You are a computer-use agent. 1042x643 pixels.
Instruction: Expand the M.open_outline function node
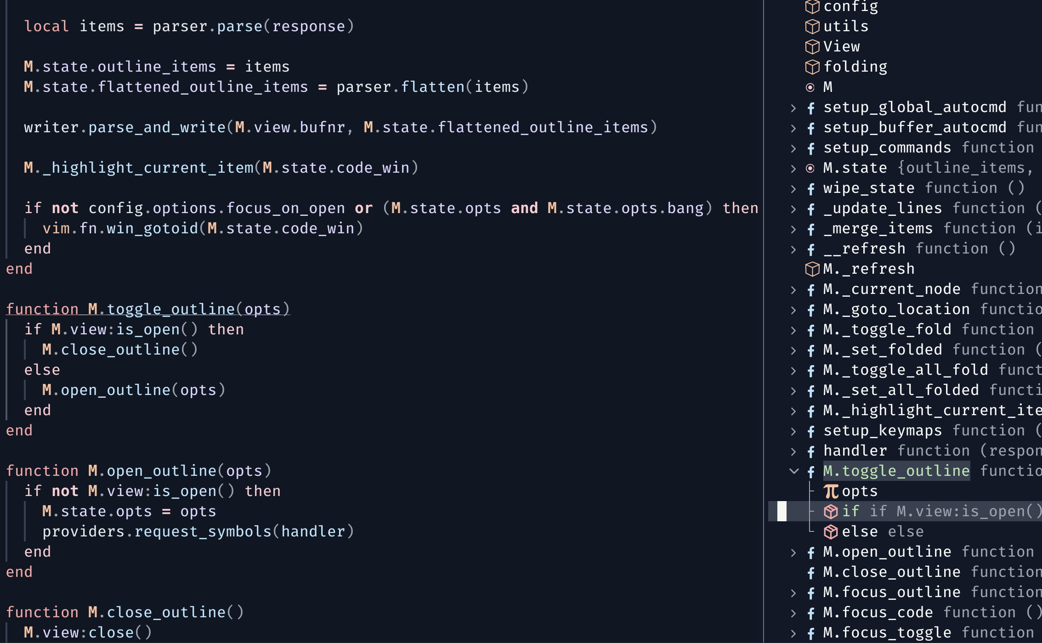(793, 552)
